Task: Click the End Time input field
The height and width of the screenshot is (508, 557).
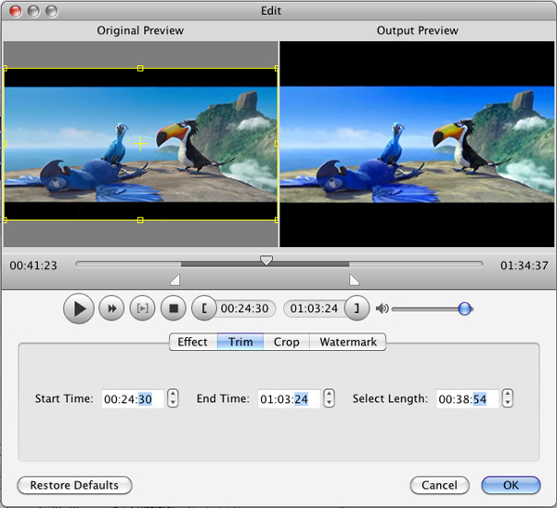Action: pyautogui.click(x=289, y=398)
